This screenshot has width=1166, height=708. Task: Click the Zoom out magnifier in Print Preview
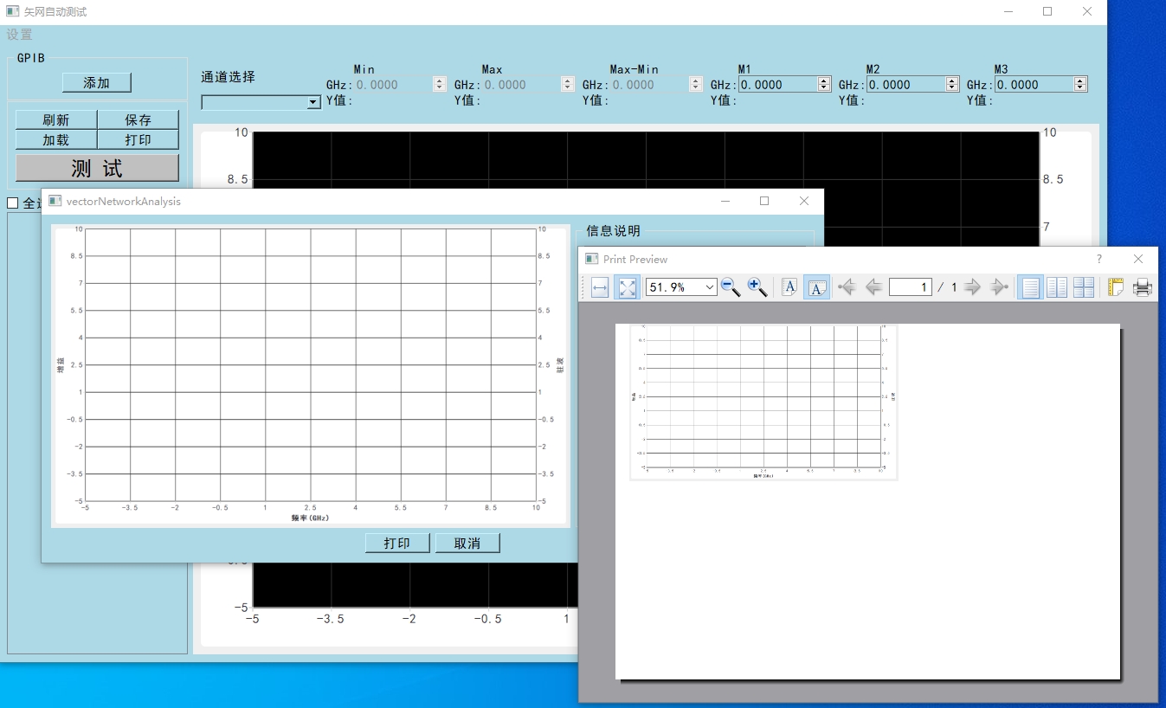click(x=731, y=287)
